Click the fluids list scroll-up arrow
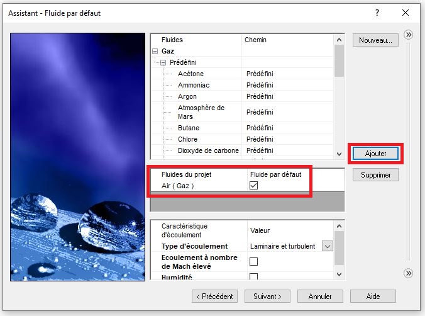 [339, 40]
